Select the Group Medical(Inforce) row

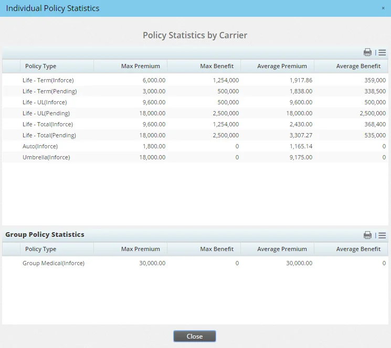tap(195, 263)
